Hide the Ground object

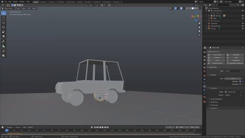[243, 29]
